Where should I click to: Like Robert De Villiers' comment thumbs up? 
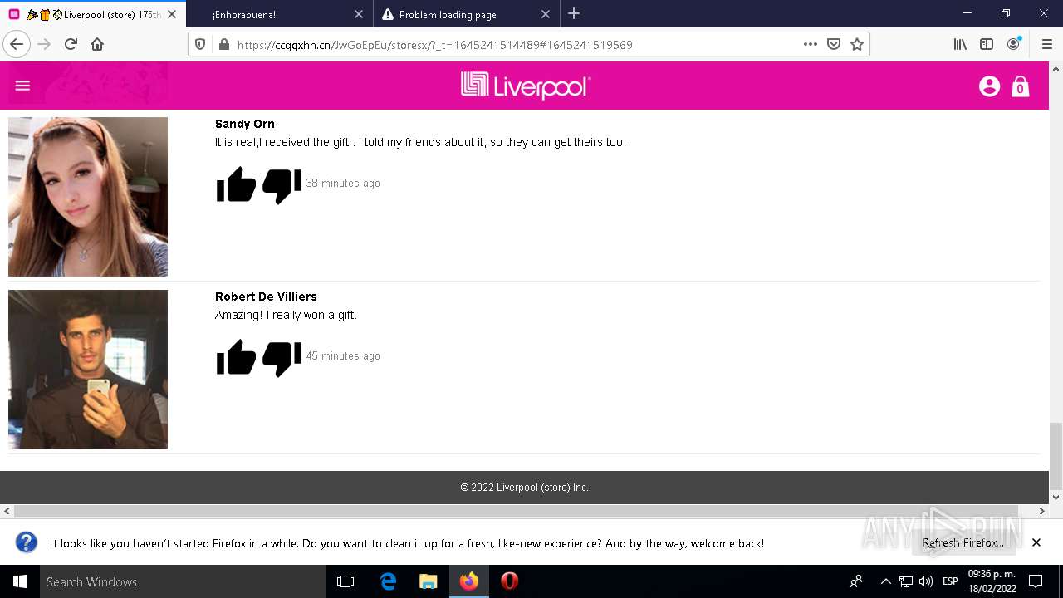coord(236,358)
